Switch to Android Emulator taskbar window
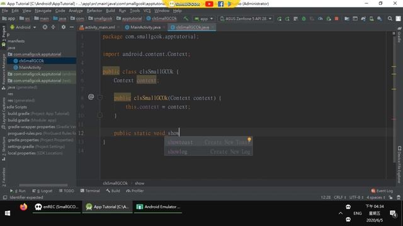The height and width of the screenshot is (226, 403). (x=158, y=207)
